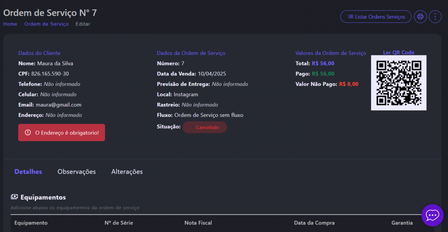Expand the Cancelado situation dropdown

click(205, 127)
